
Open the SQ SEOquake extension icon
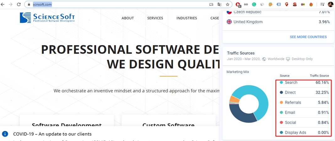coord(270,4)
